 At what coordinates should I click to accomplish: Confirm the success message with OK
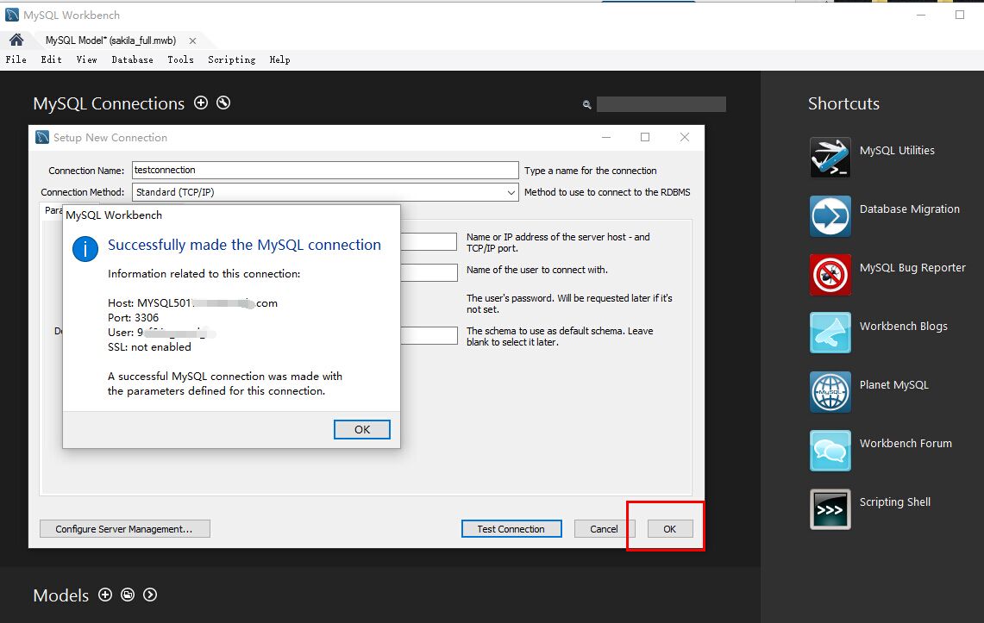(x=361, y=429)
